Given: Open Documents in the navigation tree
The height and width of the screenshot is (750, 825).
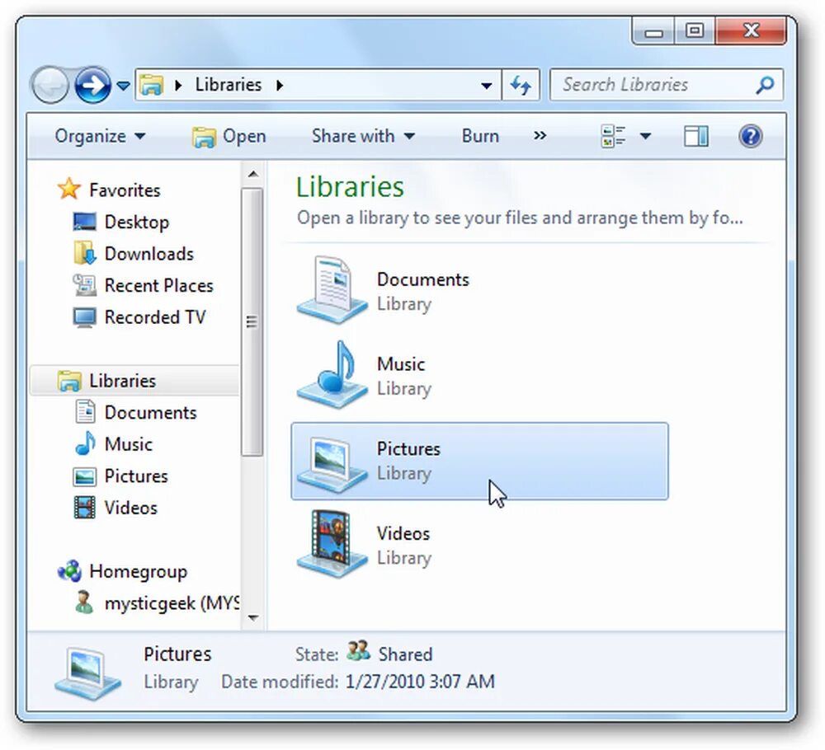Looking at the screenshot, I should click(150, 413).
